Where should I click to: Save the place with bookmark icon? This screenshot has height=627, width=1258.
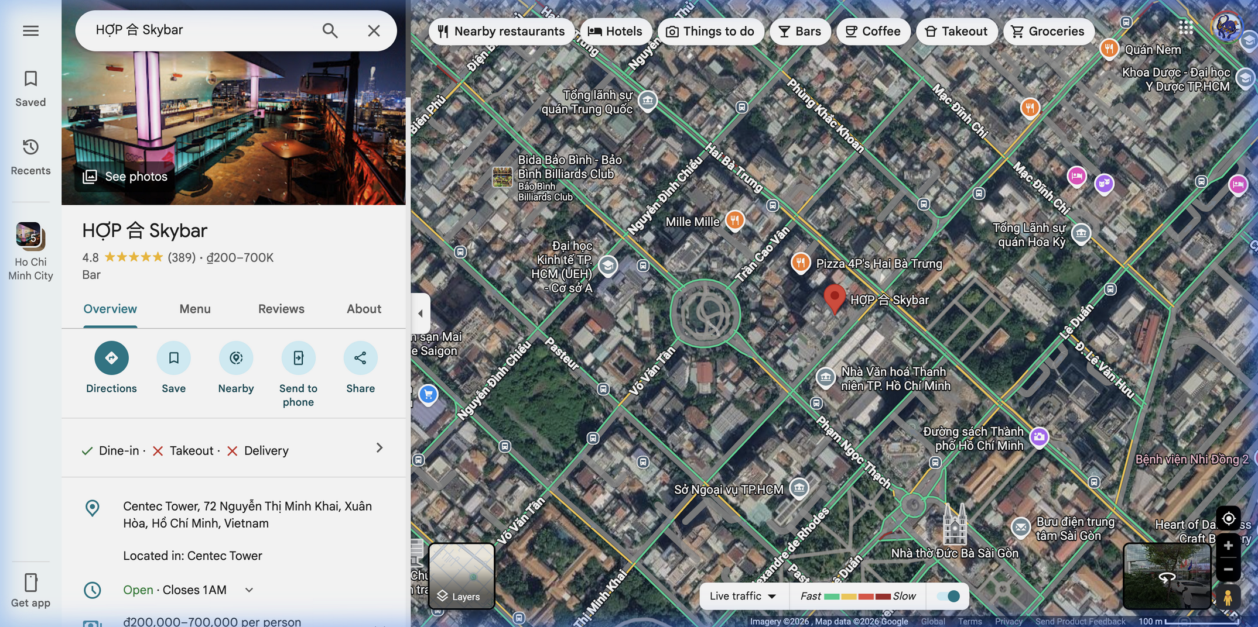(174, 358)
